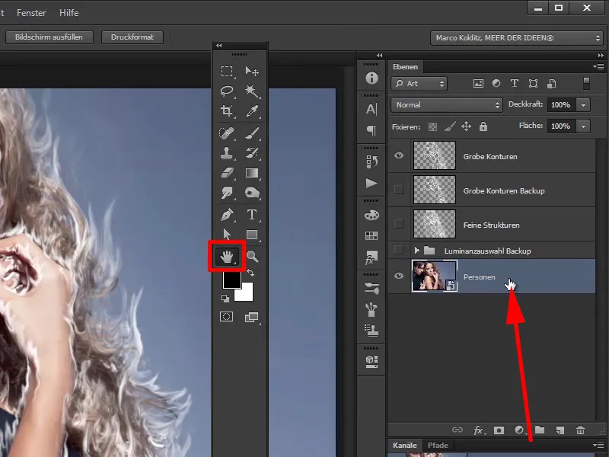This screenshot has height=457, width=609.
Task: Lock image pixels with brush icon
Action: click(x=450, y=126)
